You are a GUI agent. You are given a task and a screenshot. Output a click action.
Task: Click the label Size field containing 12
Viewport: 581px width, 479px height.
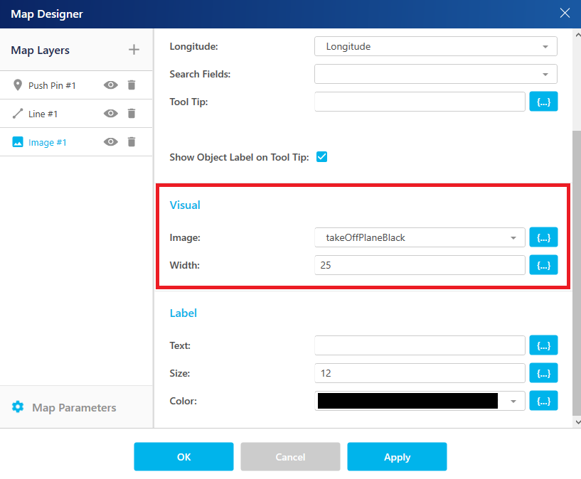point(420,373)
